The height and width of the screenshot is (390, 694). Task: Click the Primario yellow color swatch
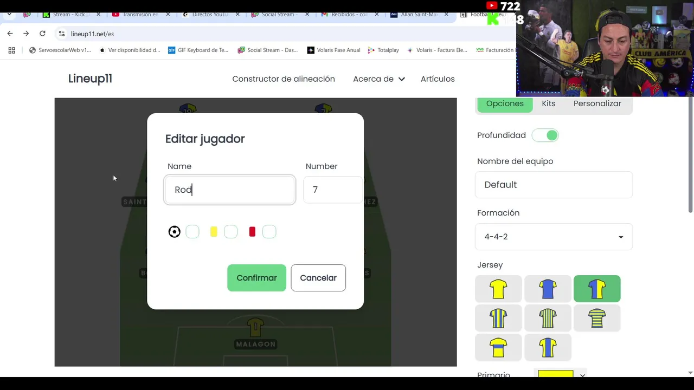point(555,374)
